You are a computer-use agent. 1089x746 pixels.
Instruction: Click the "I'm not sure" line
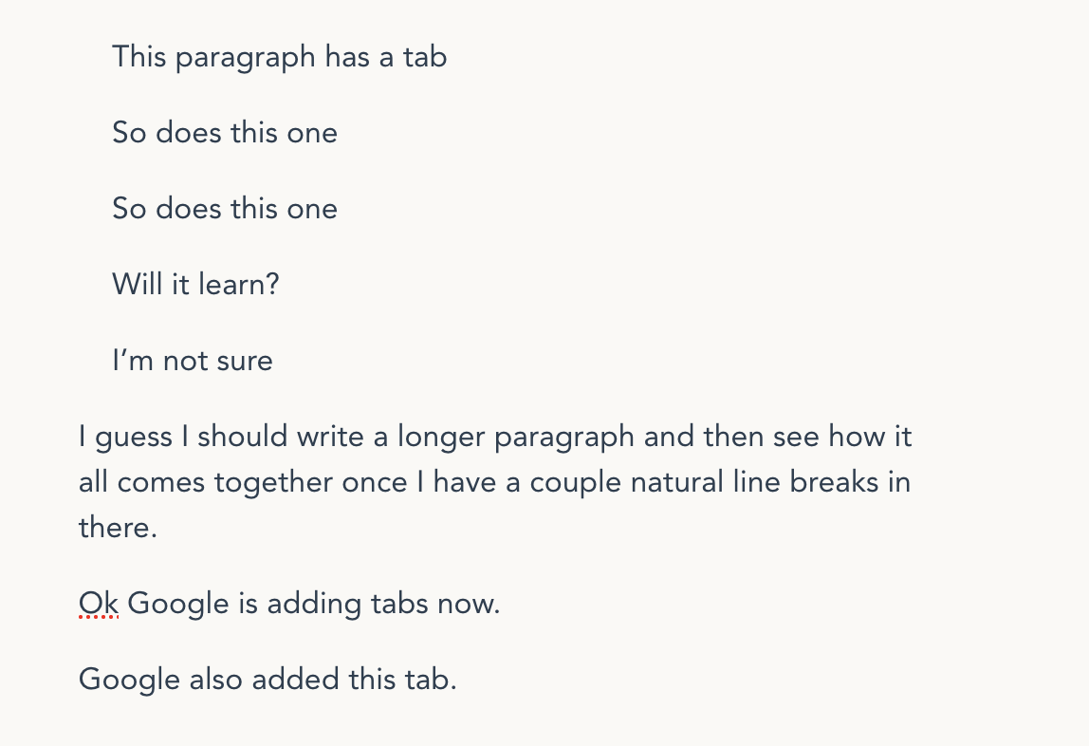(193, 361)
